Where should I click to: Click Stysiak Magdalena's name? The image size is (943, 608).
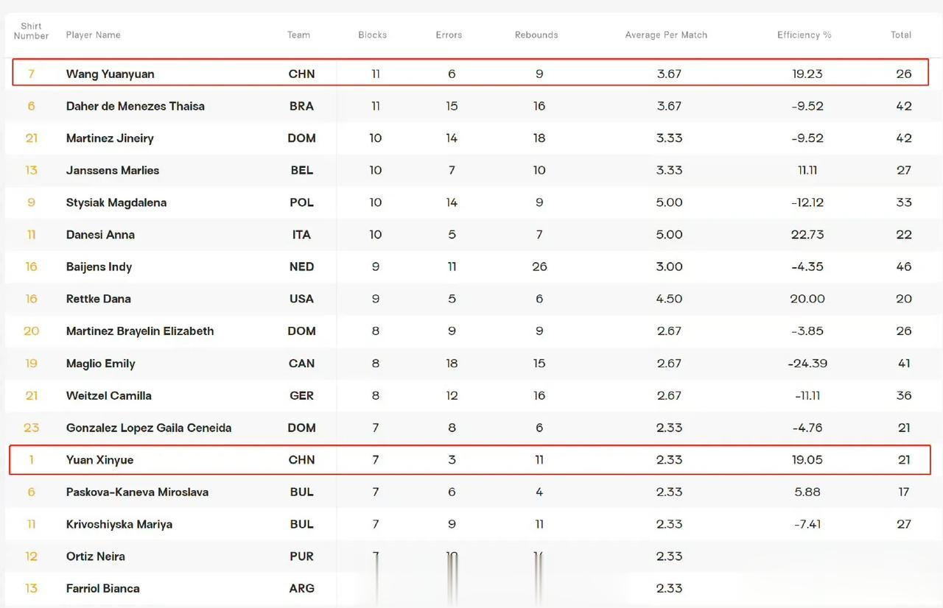click(x=116, y=202)
